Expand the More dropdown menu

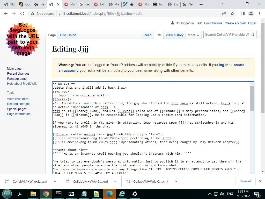[193, 35]
